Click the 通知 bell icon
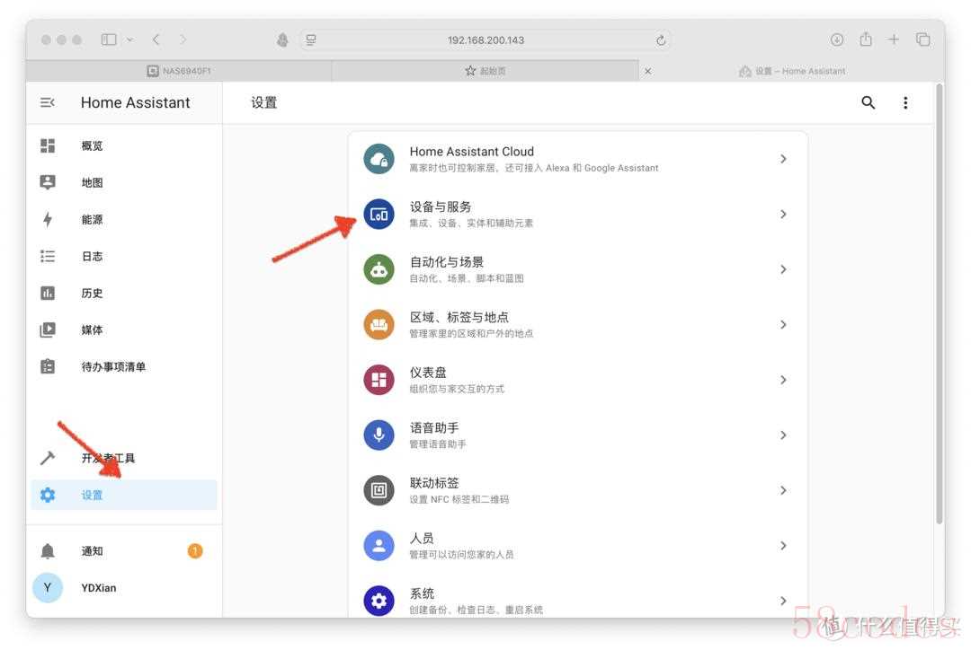The image size is (971, 650). [x=48, y=551]
